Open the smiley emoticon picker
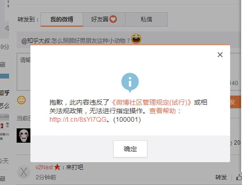The width and height of the screenshot is (242, 185). (21, 100)
